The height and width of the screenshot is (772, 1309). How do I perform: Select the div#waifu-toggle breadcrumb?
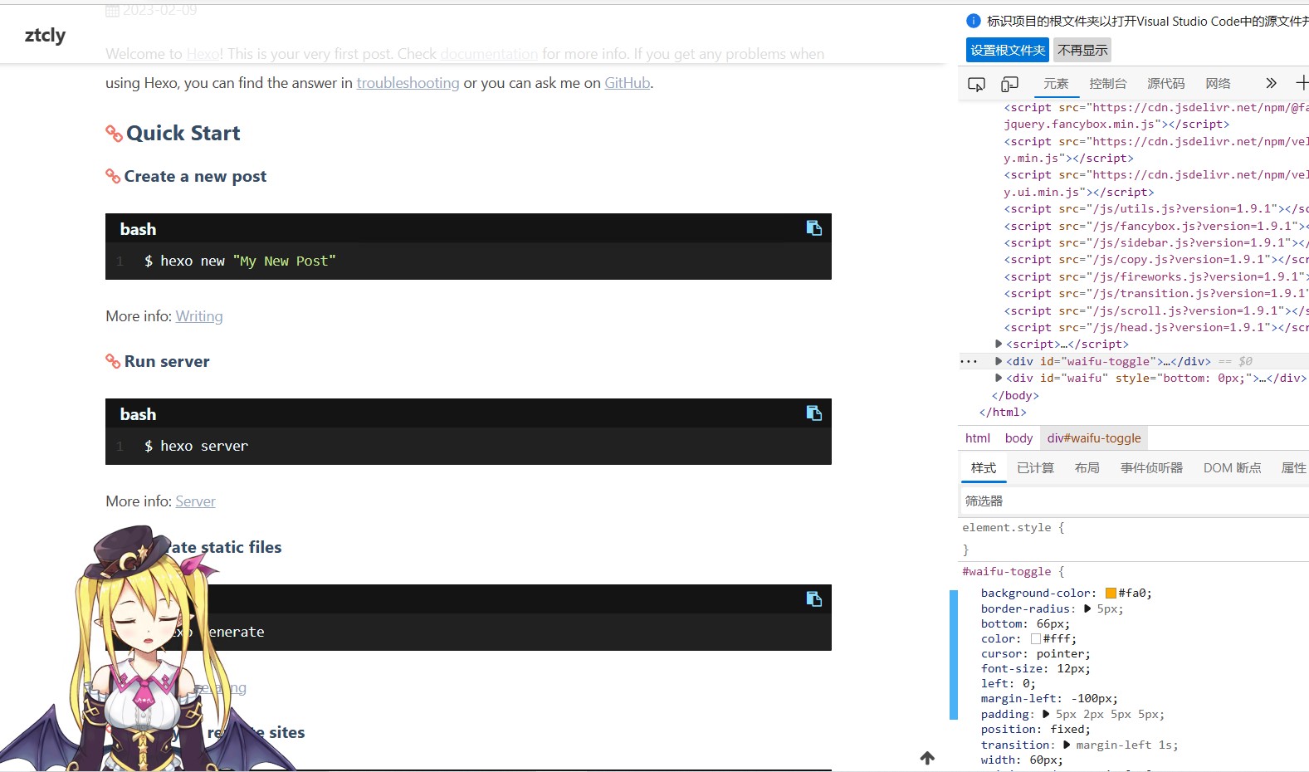click(x=1094, y=438)
